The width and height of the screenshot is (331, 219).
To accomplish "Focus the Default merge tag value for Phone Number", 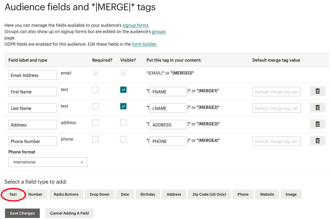I will pos(276,141).
